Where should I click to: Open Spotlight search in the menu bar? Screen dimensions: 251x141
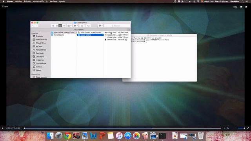(243, 2)
